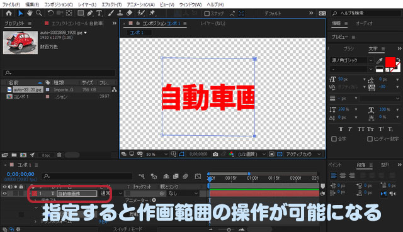This screenshot has width=403, height=232.
Task: Swap fill and stroke colors arrow
Action: coord(398,60)
